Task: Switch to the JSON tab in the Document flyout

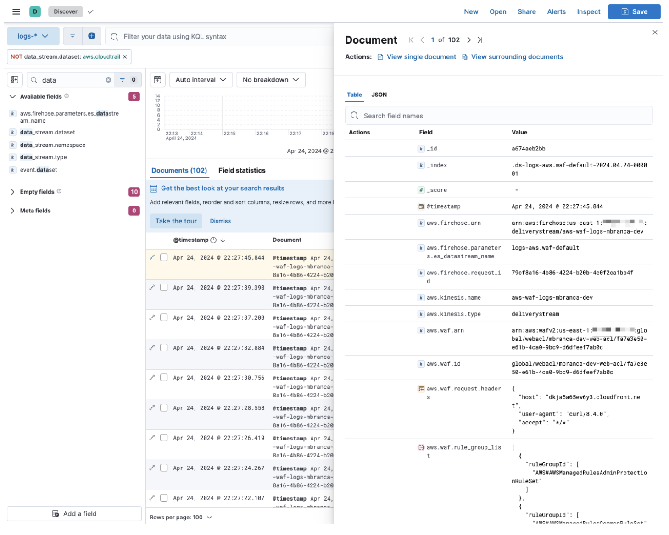Action: (x=379, y=95)
